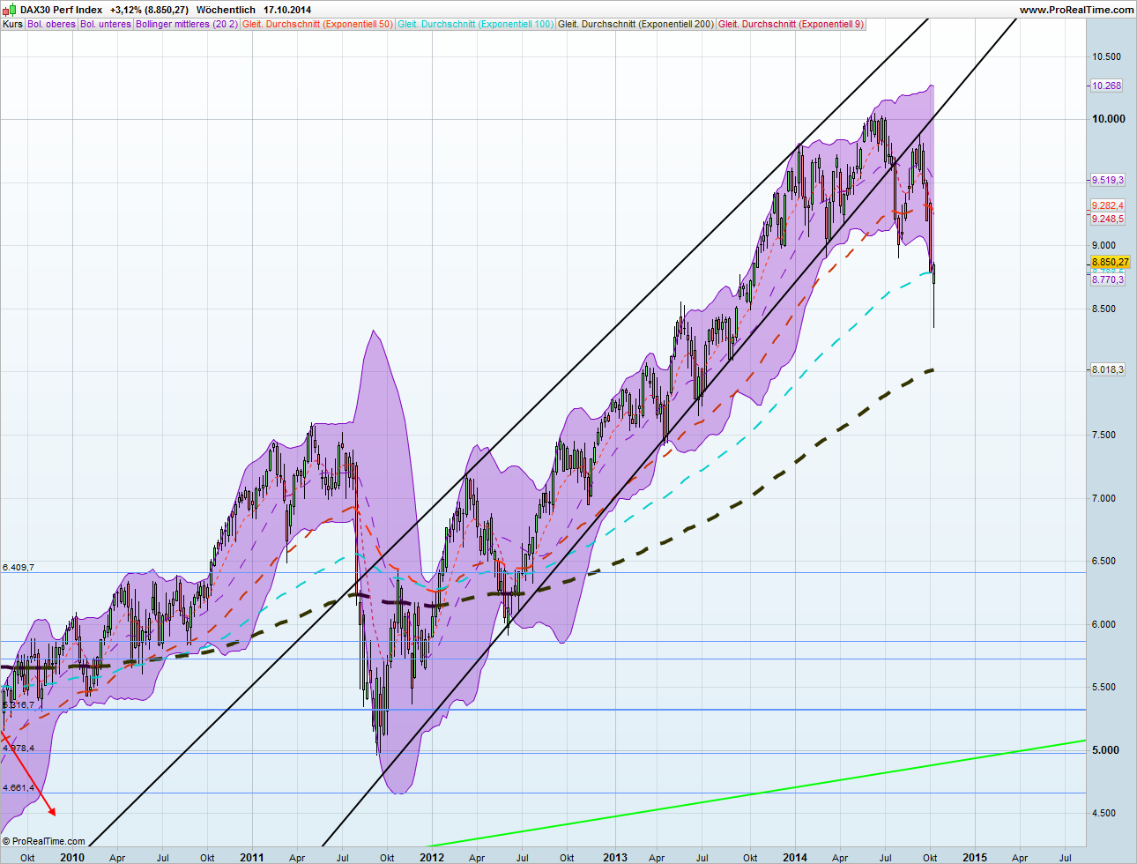Click the © ProRealTime.com watermark link

[x=42, y=840]
